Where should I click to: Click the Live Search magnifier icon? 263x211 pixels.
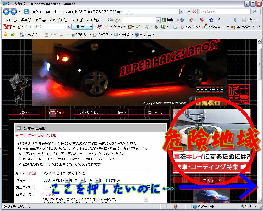pyautogui.click(x=254, y=11)
